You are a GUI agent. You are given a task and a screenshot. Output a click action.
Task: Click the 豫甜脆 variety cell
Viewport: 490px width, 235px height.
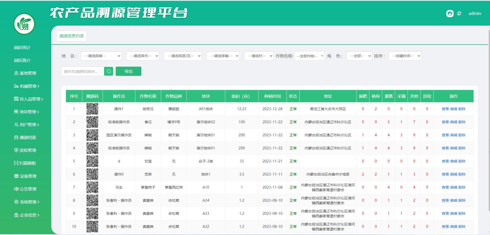click(x=174, y=109)
